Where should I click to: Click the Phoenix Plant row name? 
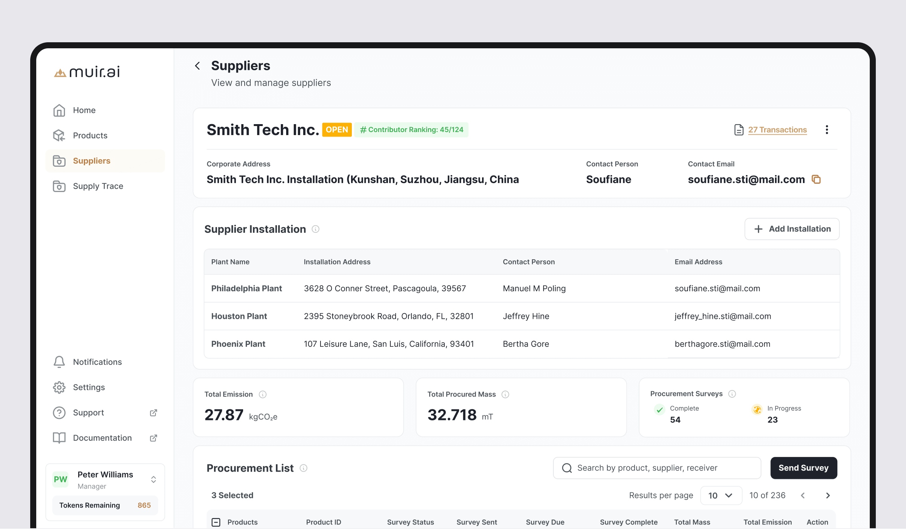(x=238, y=344)
